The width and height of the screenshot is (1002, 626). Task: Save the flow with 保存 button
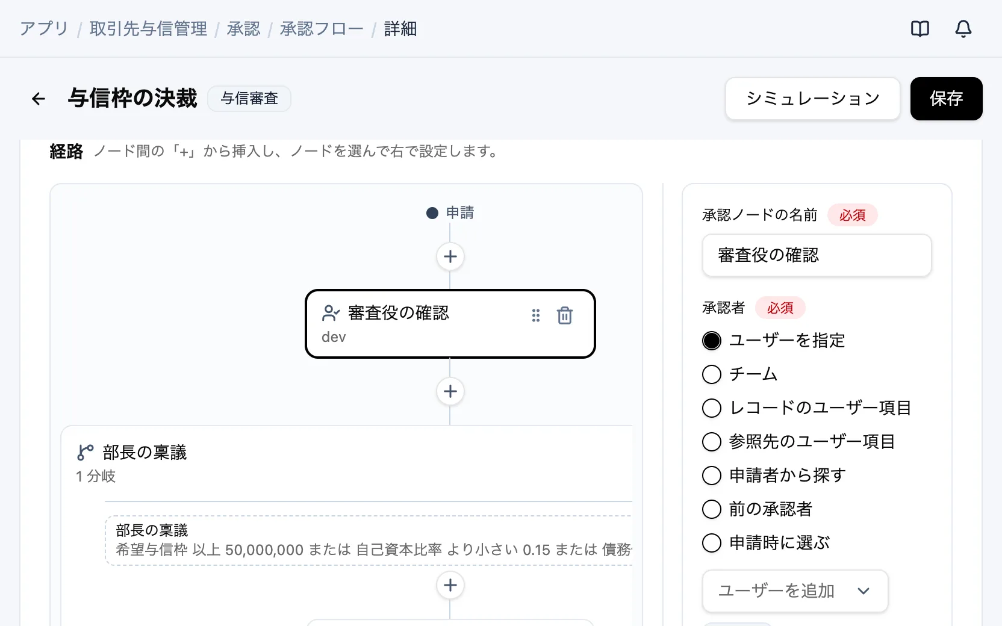tap(946, 99)
